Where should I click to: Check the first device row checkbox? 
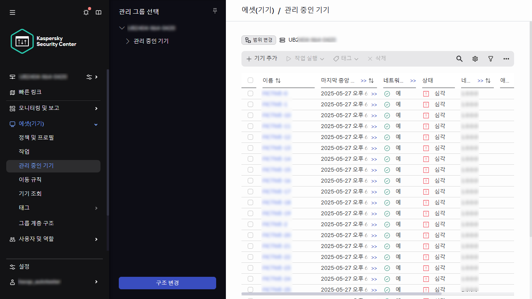(251, 93)
